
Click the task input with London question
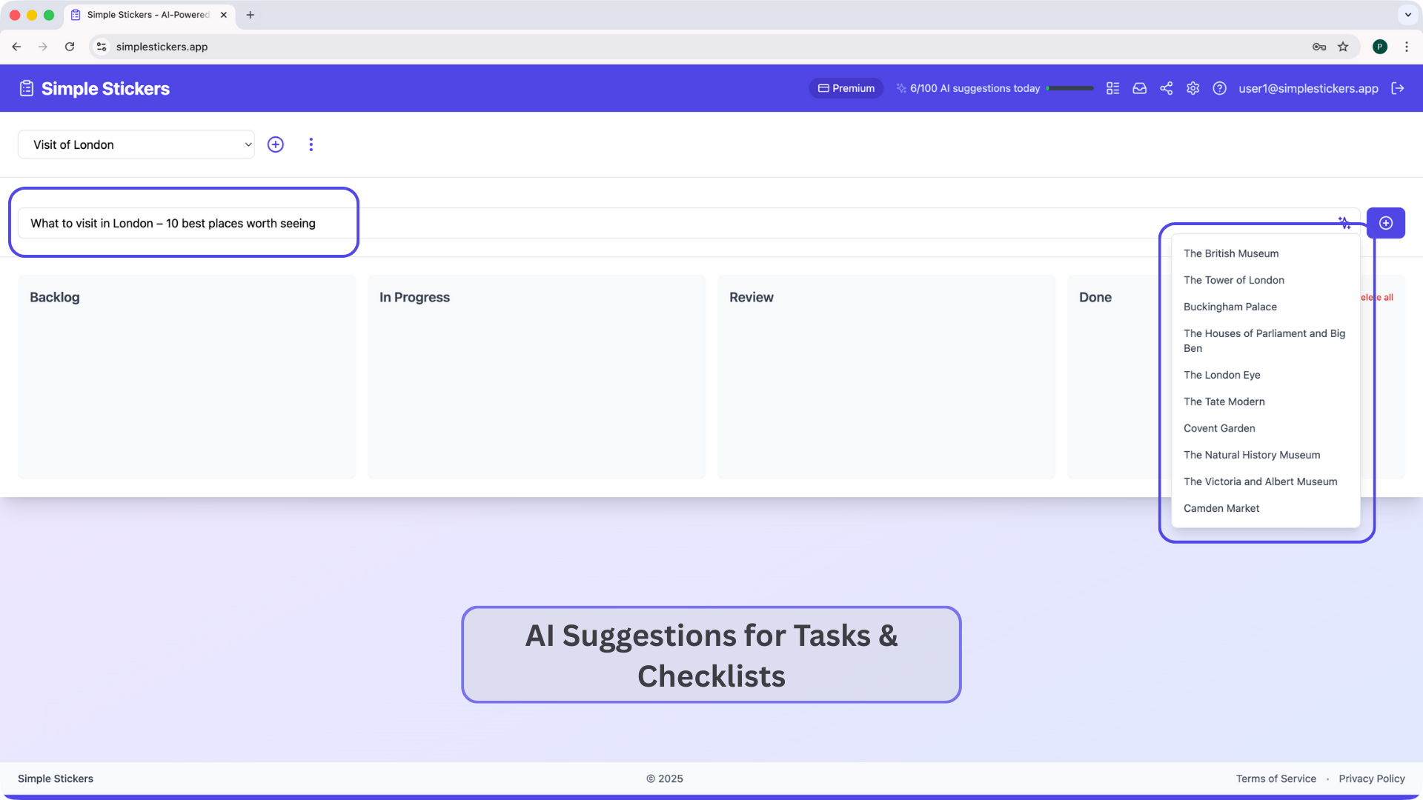(173, 223)
